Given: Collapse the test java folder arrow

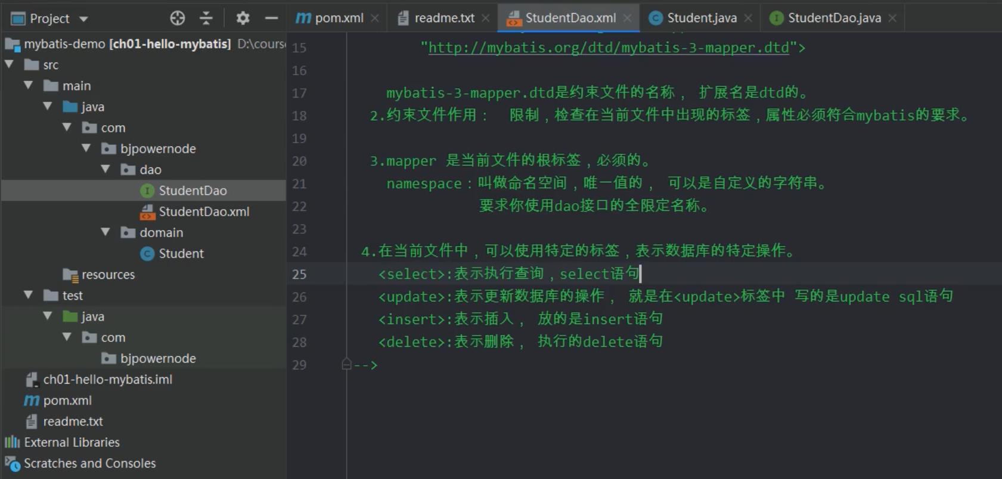Looking at the screenshot, I should click(x=48, y=316).
